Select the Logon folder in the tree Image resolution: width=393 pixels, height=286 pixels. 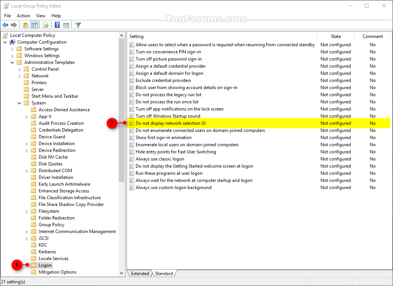coord(45,265)
